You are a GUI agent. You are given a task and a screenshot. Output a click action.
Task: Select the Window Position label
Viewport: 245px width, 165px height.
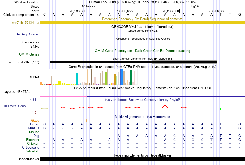[27, 2]
